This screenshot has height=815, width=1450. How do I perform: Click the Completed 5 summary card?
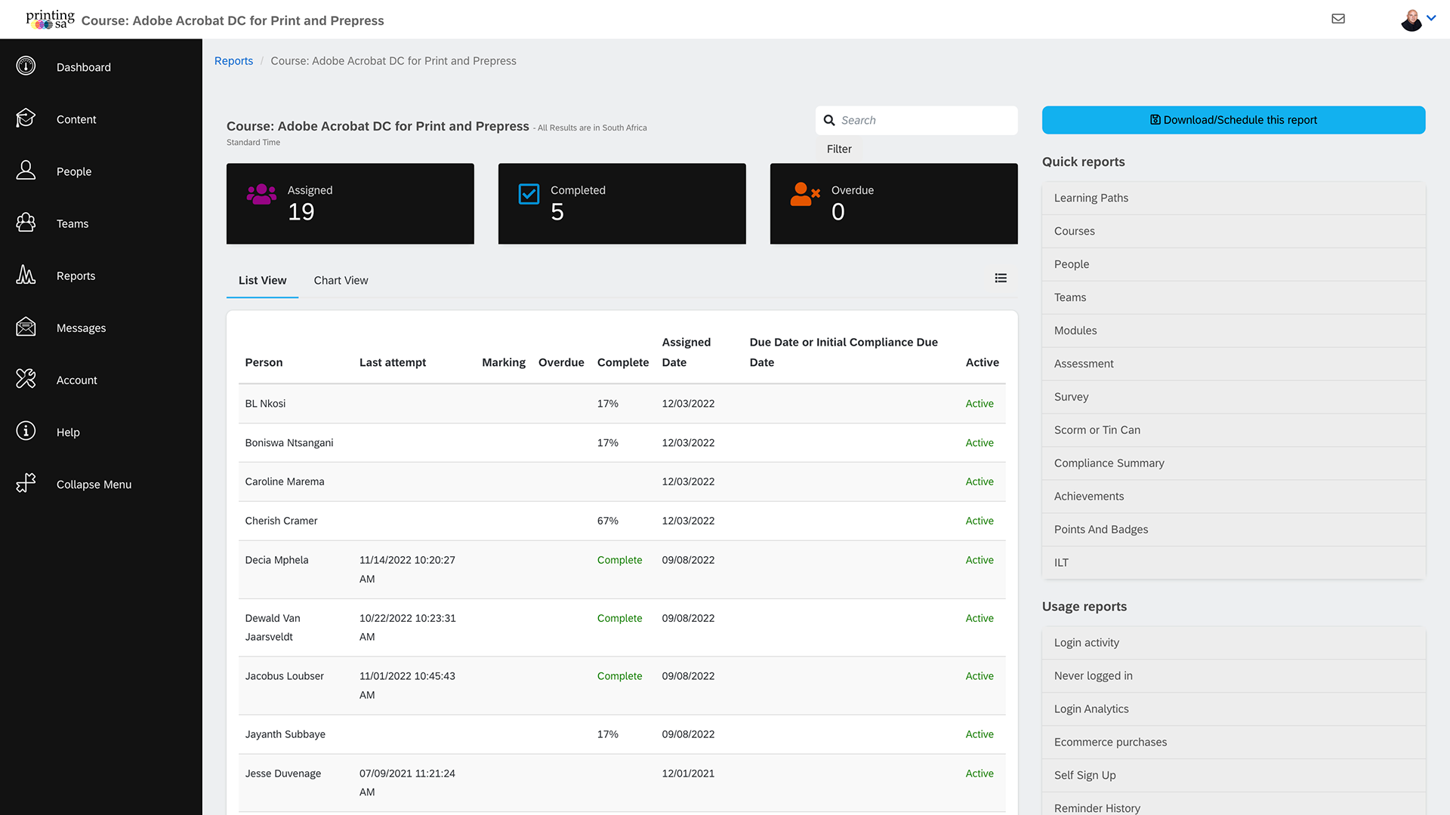coord(622,204)
